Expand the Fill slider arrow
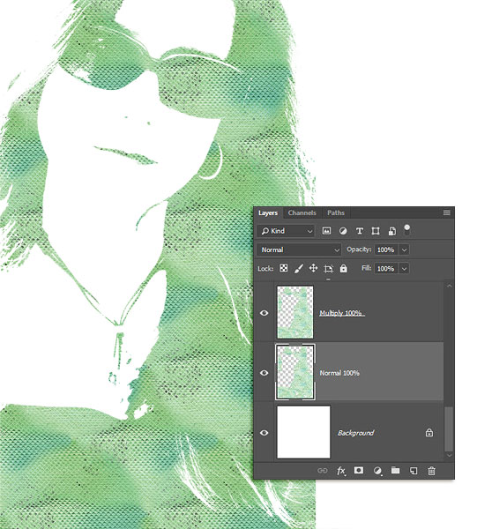 click(x=404, y=269)
